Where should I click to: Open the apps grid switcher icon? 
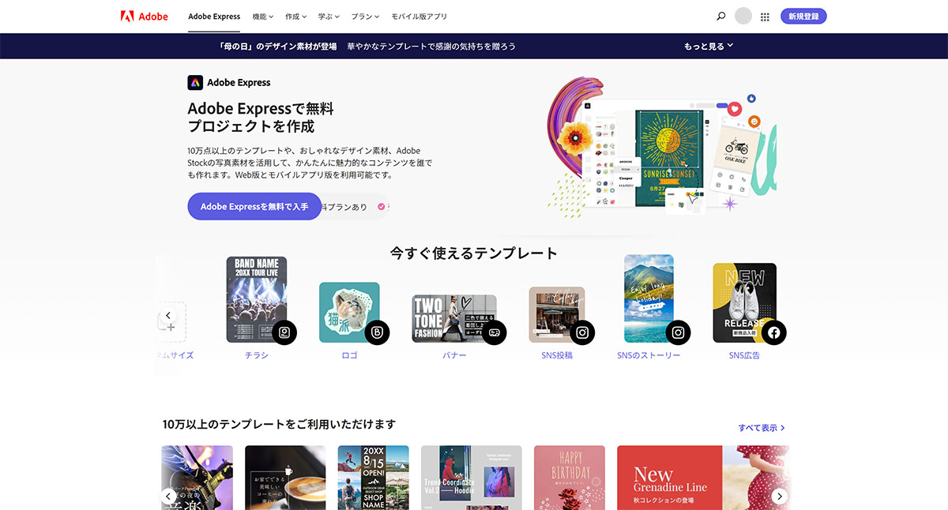pos(765,16)
